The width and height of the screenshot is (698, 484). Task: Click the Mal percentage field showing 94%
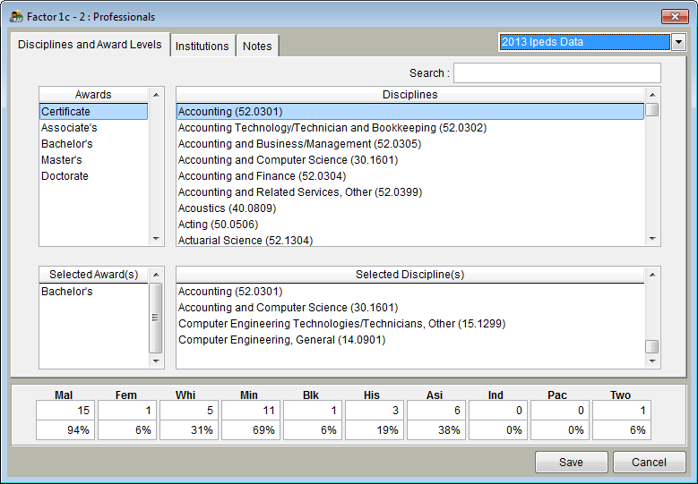coord(65,430)
